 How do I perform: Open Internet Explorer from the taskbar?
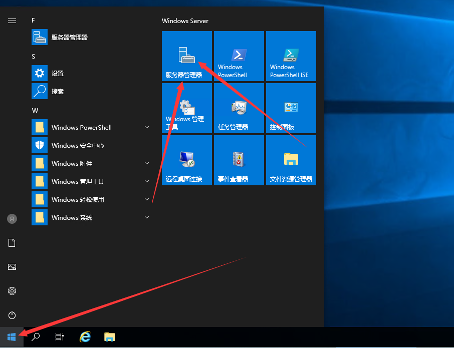pos(86,337)
